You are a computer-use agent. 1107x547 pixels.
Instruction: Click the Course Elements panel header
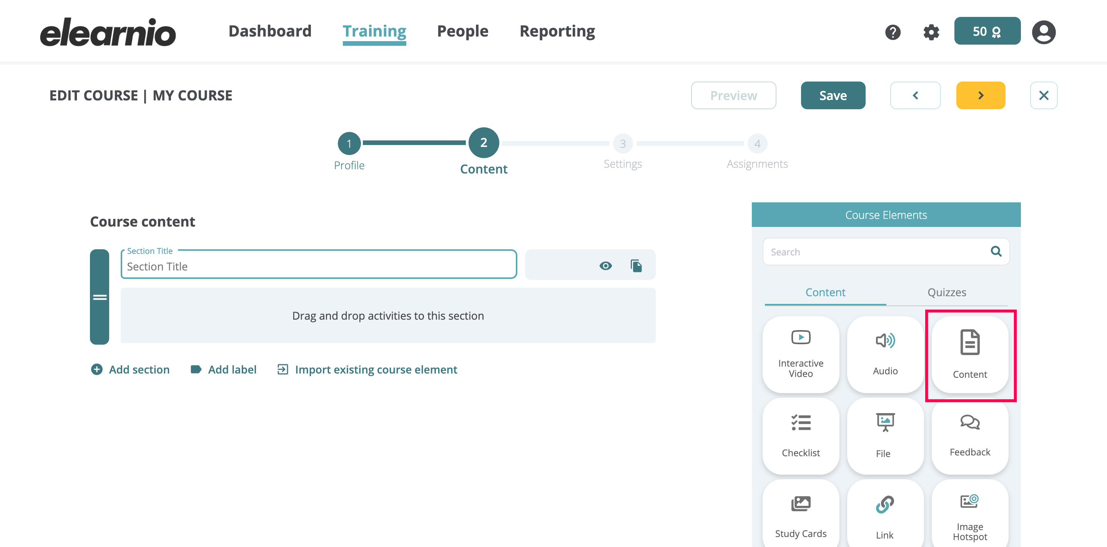click(886, 215)
